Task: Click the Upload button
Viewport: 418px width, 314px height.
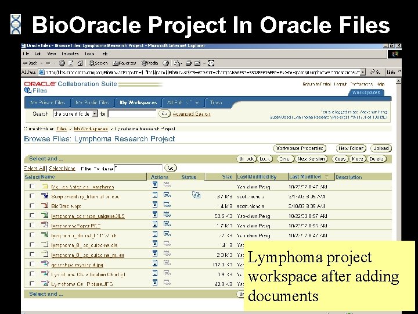Action: coord(381,148)
